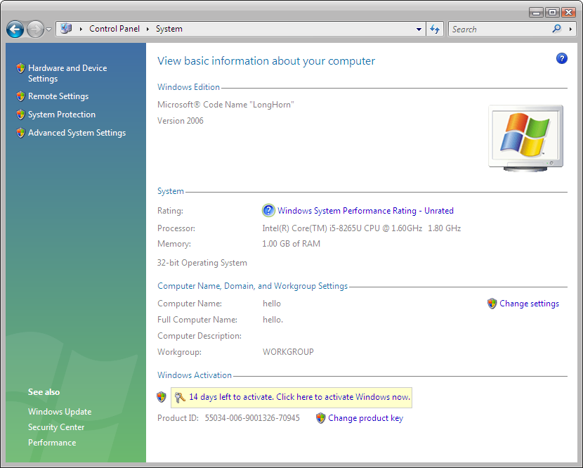Click the shield icon beside System Protection
This screenshot has width=583, height=468.
point(20,115)
